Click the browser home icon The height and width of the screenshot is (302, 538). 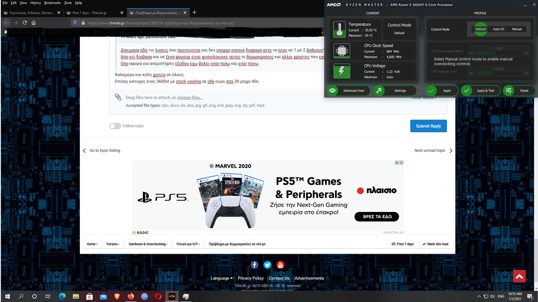click(34, 23)
